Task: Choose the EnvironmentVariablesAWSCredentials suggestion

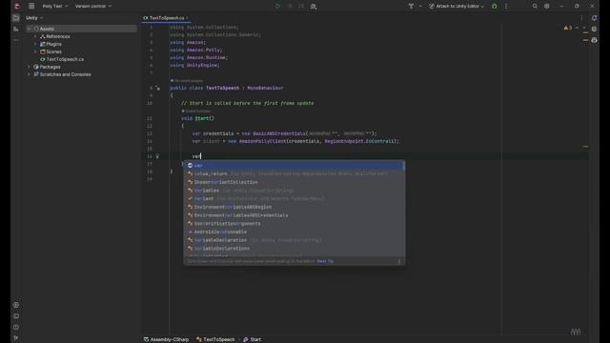Action: [294, 215]
